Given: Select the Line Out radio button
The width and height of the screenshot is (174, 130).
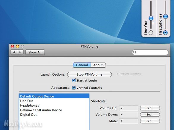Looking at the screenshot, I should (151, 33).
